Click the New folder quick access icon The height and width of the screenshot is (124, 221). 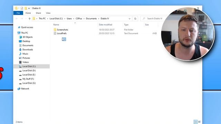click(x=26, y=8)
